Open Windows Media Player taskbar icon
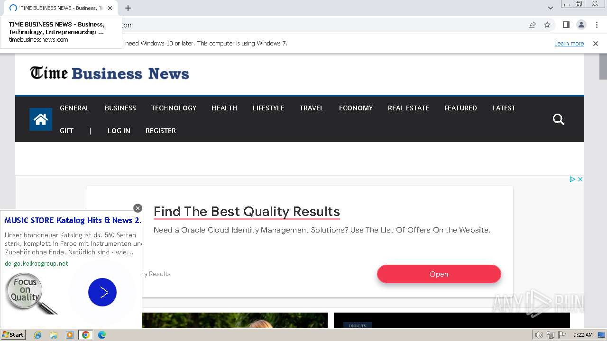 click(70, 335)
